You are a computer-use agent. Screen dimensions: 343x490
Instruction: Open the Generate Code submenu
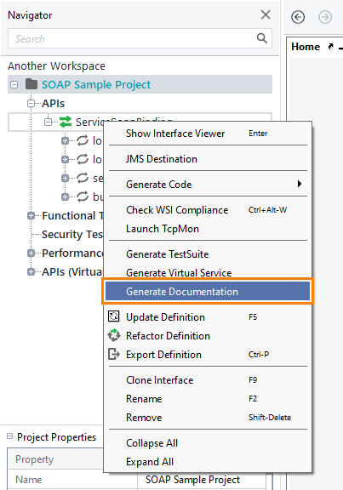click(208, 184)
